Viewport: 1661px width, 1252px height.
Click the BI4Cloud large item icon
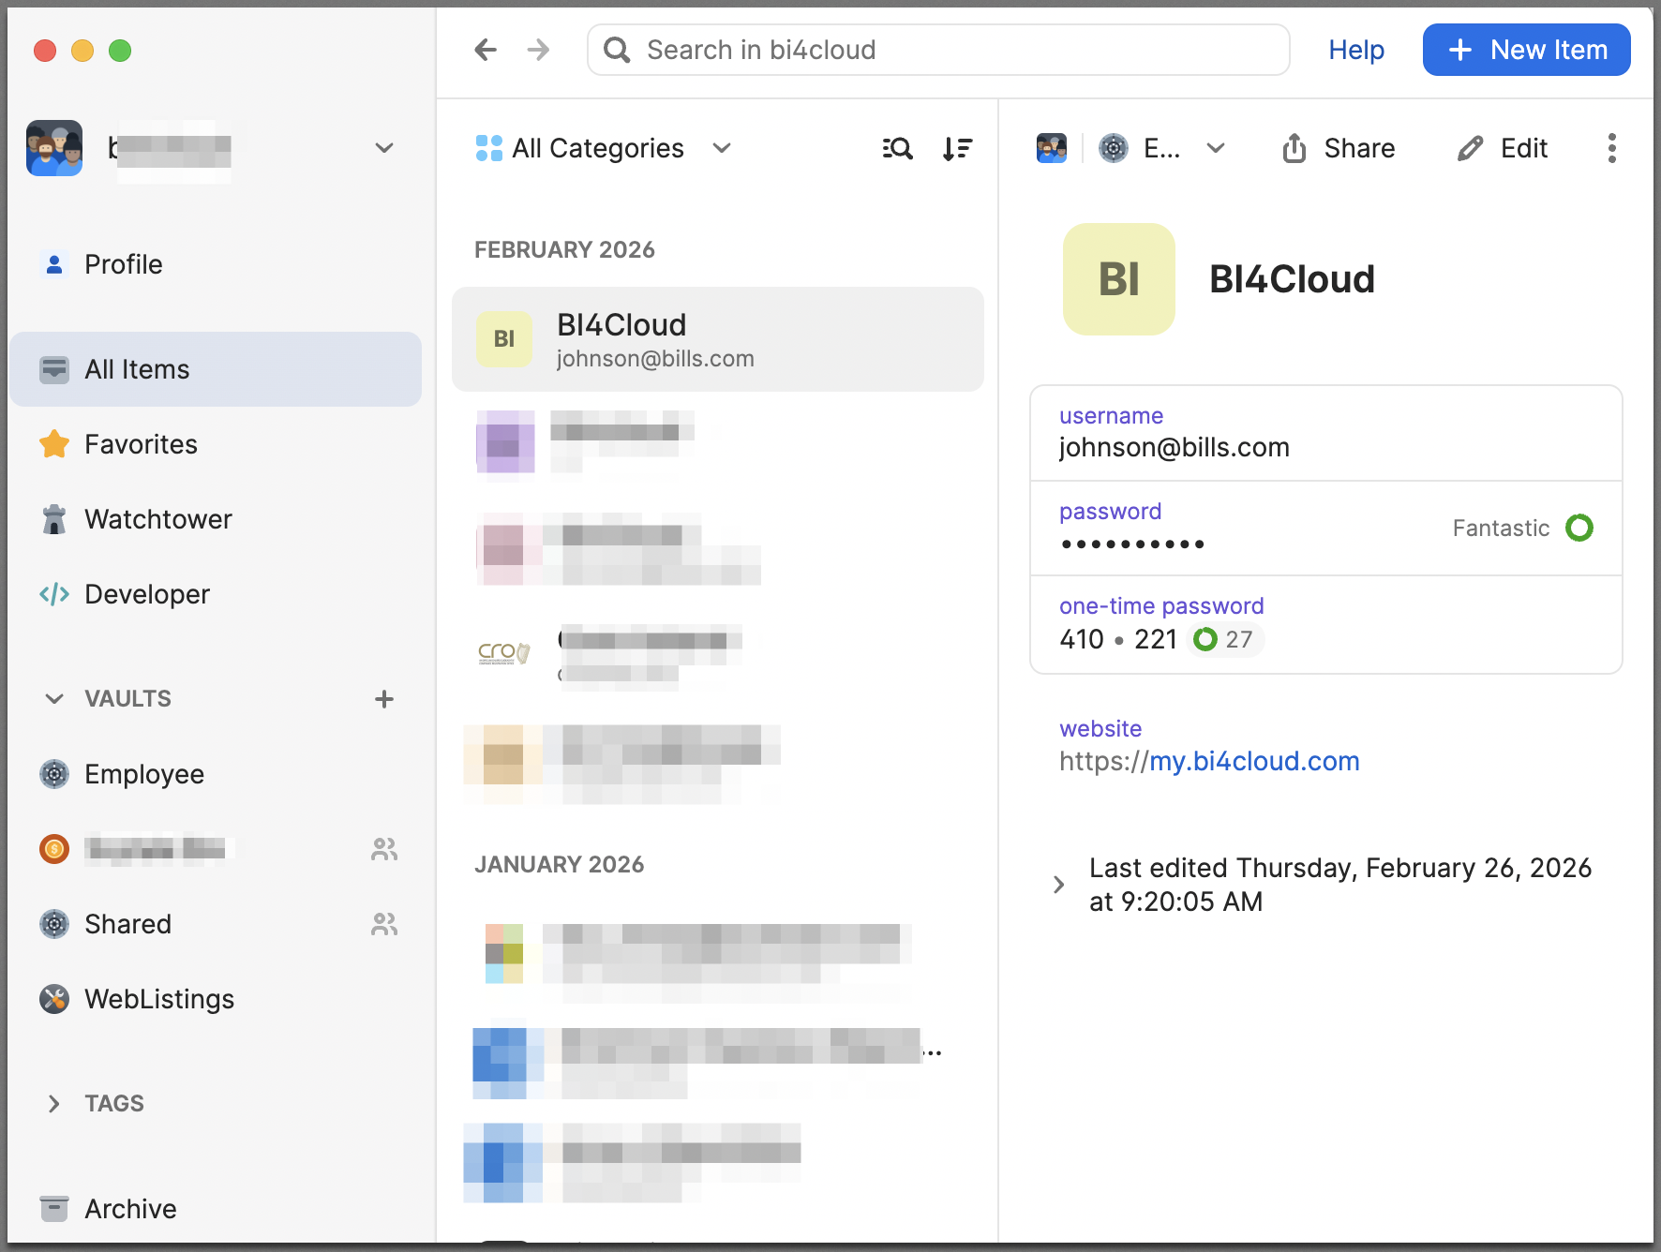pos(1119,279)
